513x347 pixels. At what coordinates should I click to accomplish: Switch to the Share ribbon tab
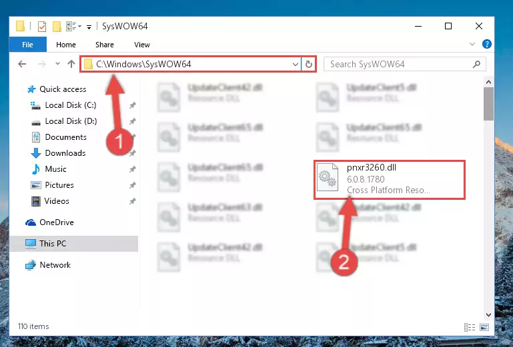coord(105,45)
